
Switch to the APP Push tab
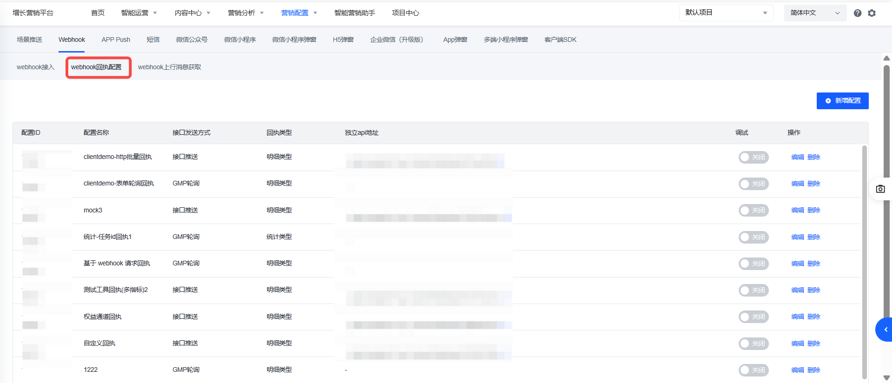tap(116, 40)
